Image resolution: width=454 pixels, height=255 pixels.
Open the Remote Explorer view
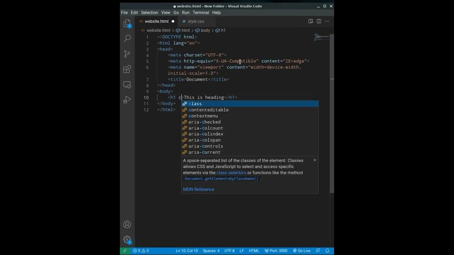pyautogui.click(x=127, y=85)
